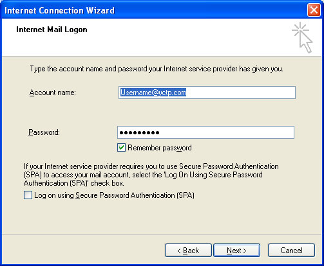324x266 pixels.
Task: Click the masked password dots
Action: click(139, 132)
